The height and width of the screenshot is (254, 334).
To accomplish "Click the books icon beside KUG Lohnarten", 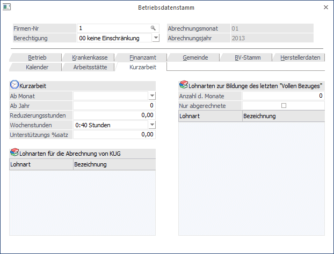I will pyautogui.click(x=14, y=153).
